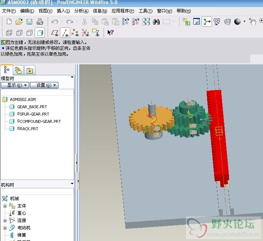The width and height of the screenshot is (263, 241).
Task: Undo the last action in the toolbar
Action: 55,22
